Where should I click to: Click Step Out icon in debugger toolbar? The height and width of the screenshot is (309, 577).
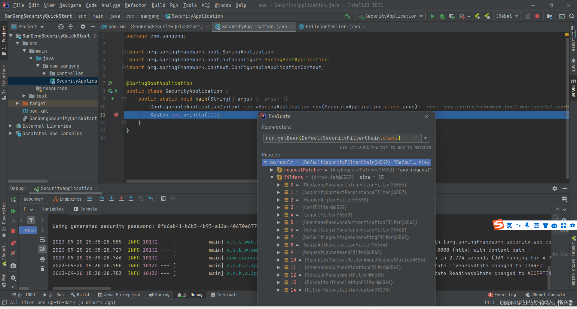tap(131, 198)
